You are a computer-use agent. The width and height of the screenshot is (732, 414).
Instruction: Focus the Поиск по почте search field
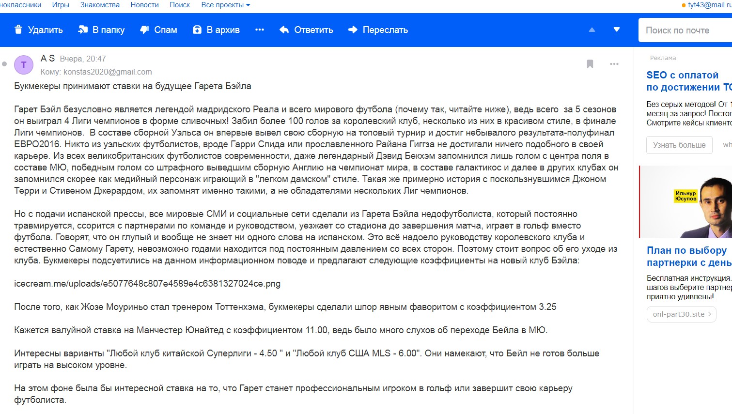685,31
